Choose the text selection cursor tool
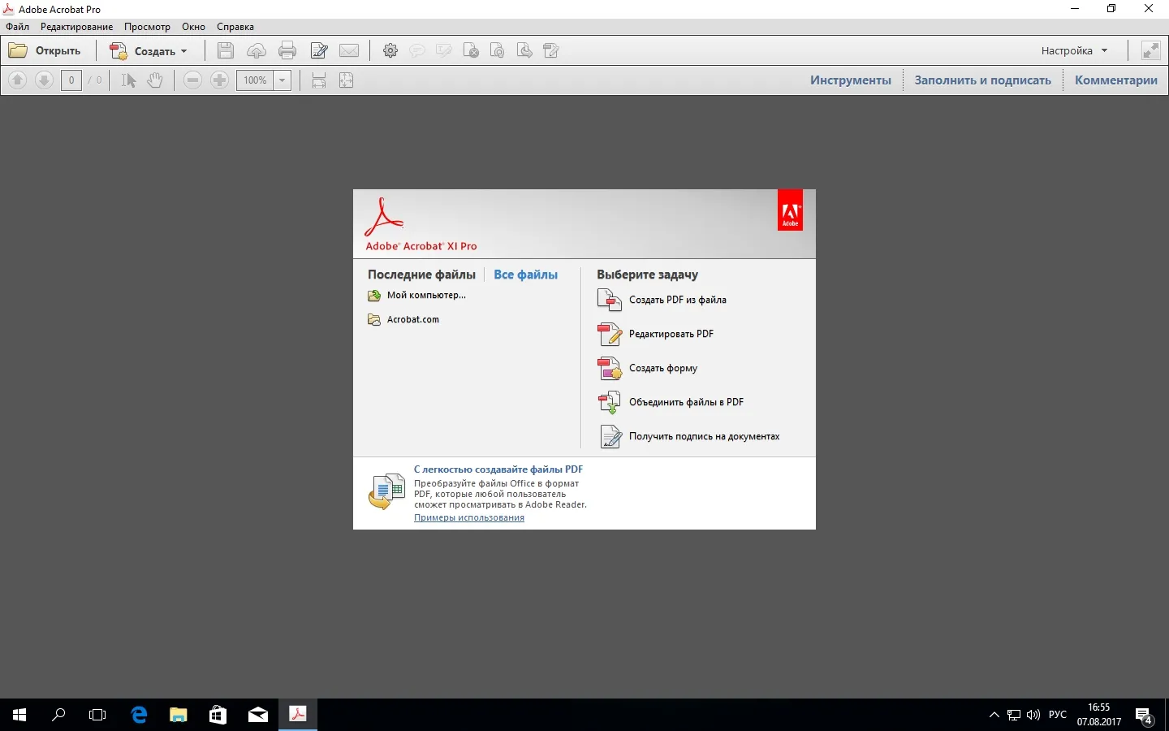This screenshot has width=1169, height=731. coord(128,80)
